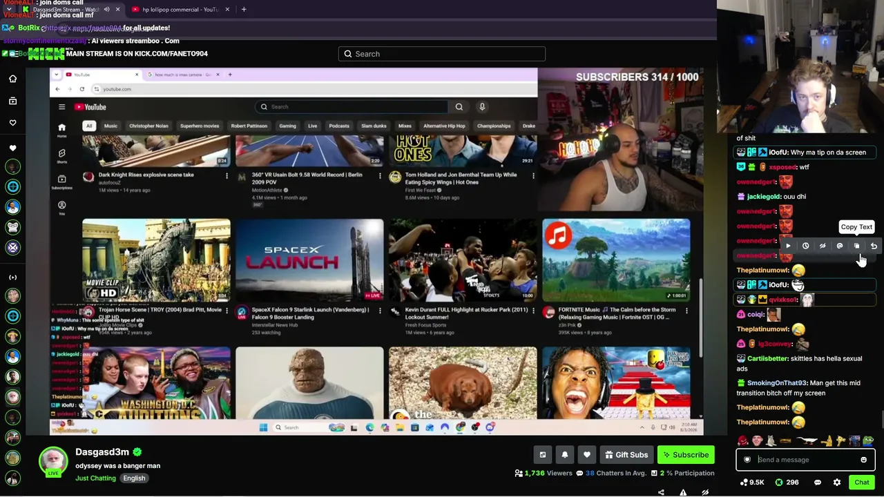Click the mention @ icon in message toolbar

(840, 246)
